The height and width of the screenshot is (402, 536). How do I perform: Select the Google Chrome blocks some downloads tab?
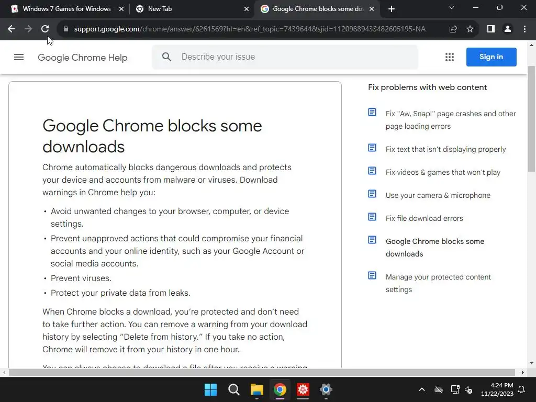[x=317, y=9]
